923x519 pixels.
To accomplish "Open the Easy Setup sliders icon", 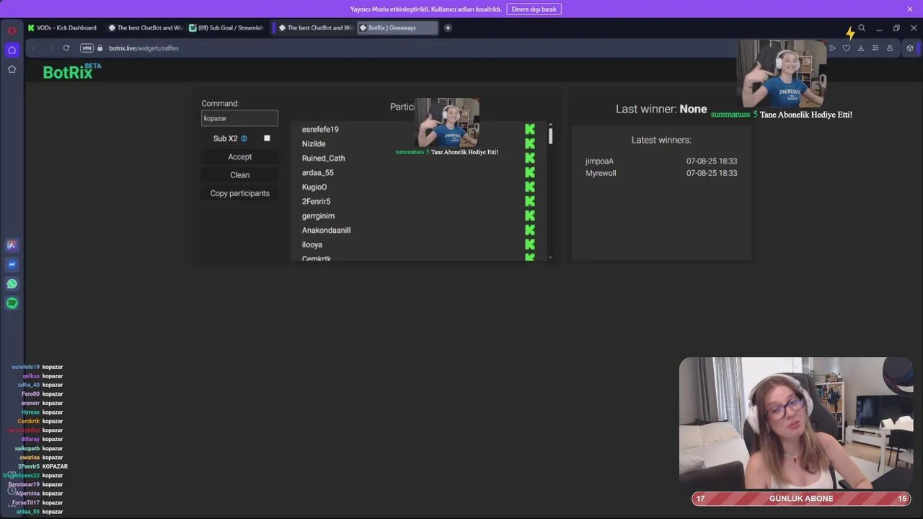I will [x=875, y=48].
